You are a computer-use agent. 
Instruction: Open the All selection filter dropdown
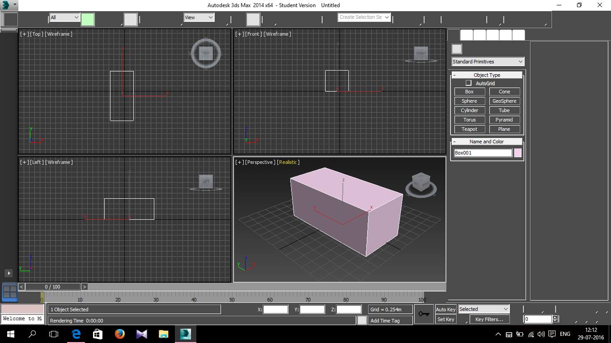pyautogui.click(x=65, y=17)
